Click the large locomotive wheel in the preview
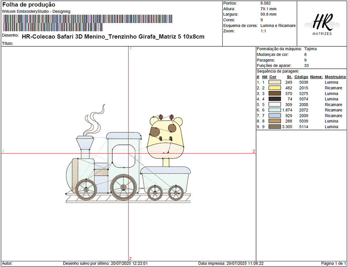Viewport: 348px width, 267px height. click(124, 187)
